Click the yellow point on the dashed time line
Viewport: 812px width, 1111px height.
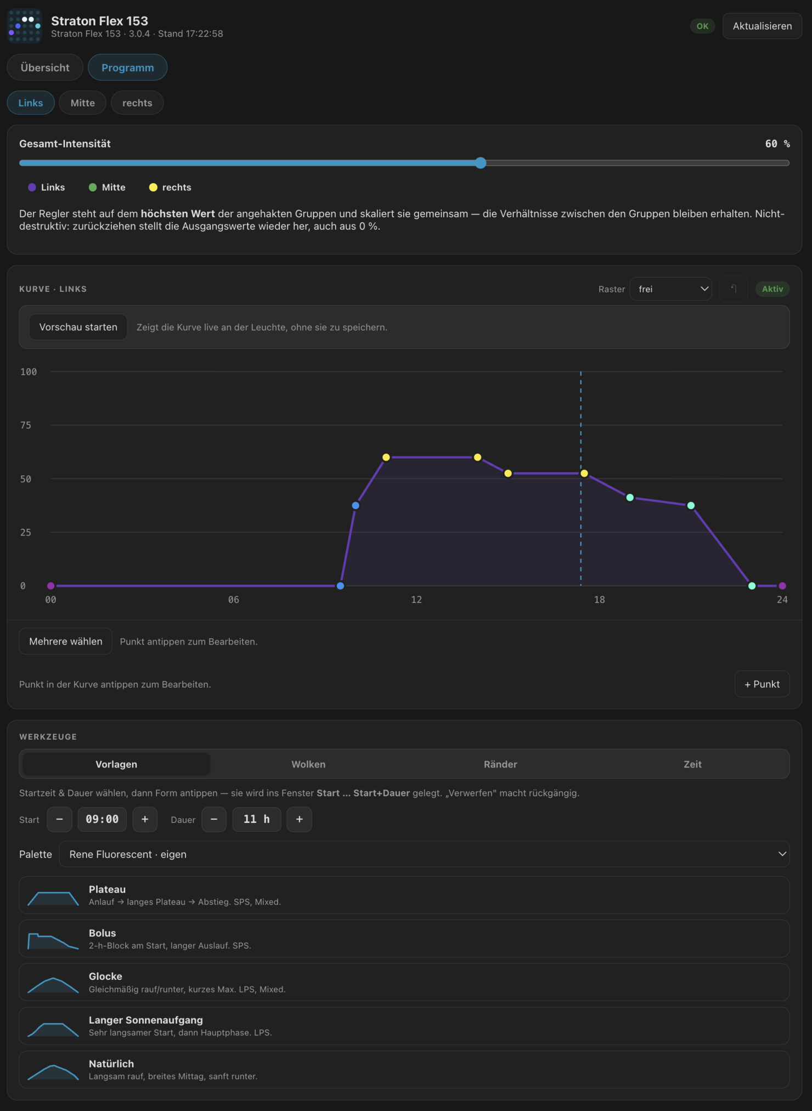coord(584,473)
